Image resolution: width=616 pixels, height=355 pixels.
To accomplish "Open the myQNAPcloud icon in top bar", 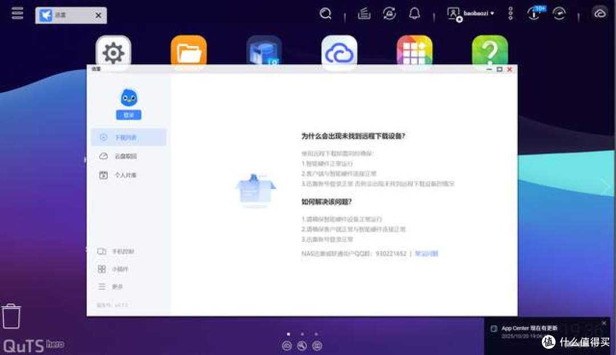I will pyautogui.click(x=600, y=14).
